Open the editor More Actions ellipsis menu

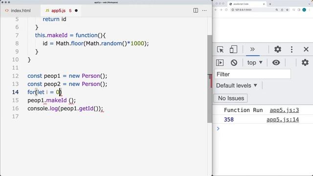coord(204,11)
